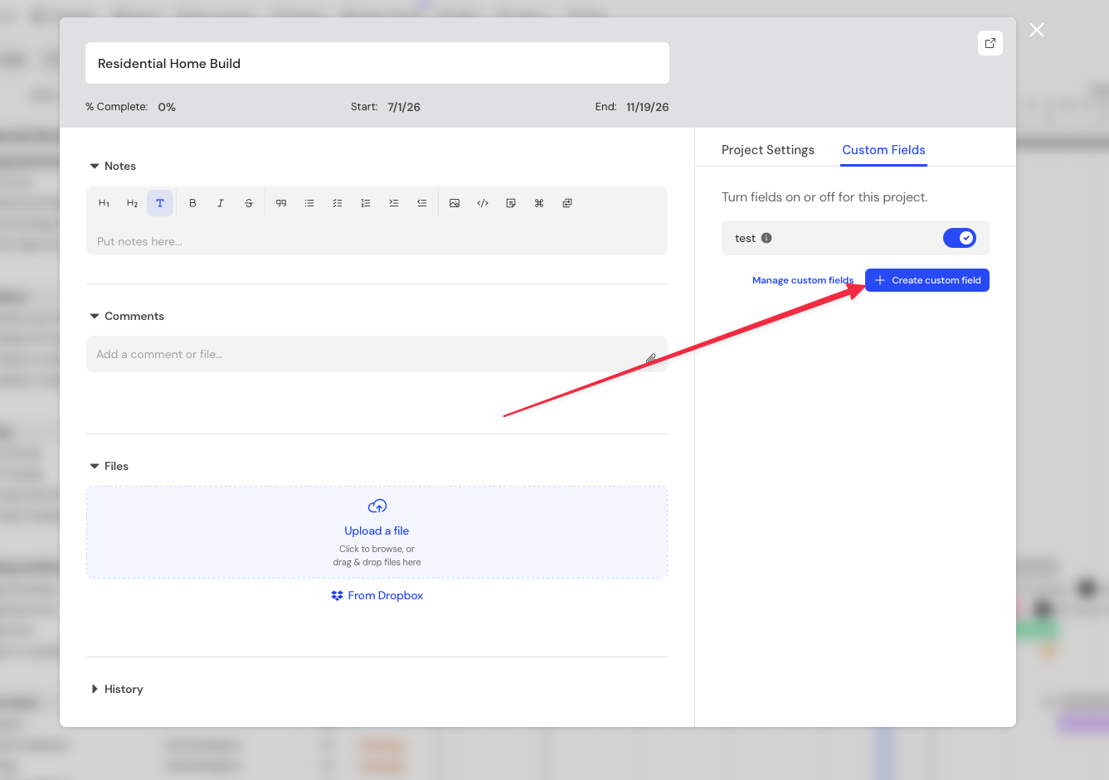The image size is (1109, 780).
Task: Collapse the Notes section
Action: pyautogui.click(x=95, y=167)
